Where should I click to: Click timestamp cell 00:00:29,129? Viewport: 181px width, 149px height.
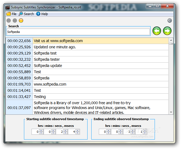click(19, 53)
